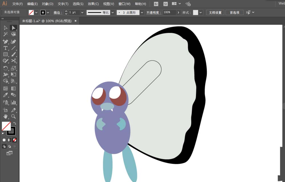Select the Slice tool

click(x=13, y=110)
